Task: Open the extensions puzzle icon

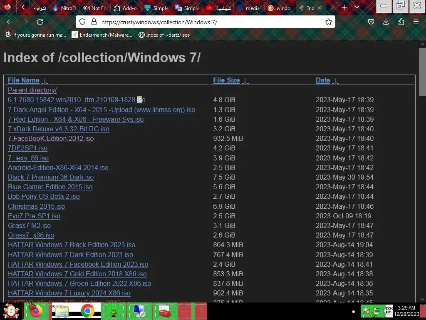Action: tap(401, 22)
